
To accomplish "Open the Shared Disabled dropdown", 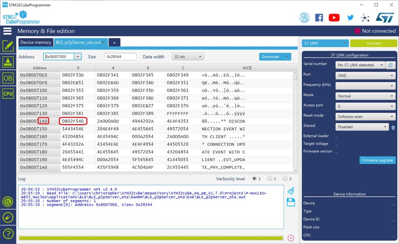I will point(362,127).
